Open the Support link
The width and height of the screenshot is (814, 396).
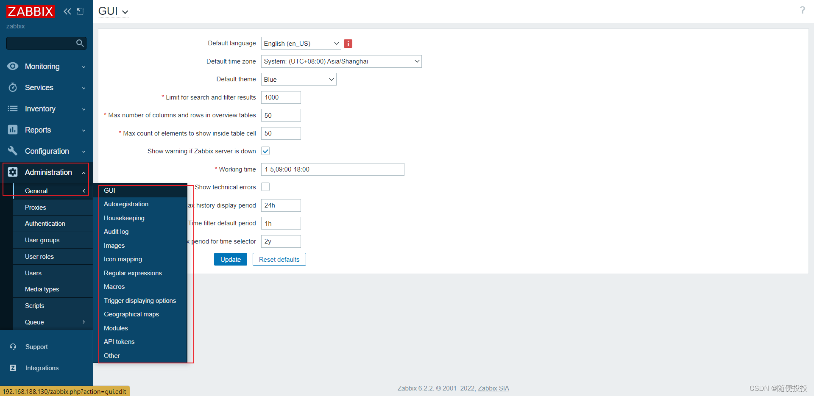[36, 346]
